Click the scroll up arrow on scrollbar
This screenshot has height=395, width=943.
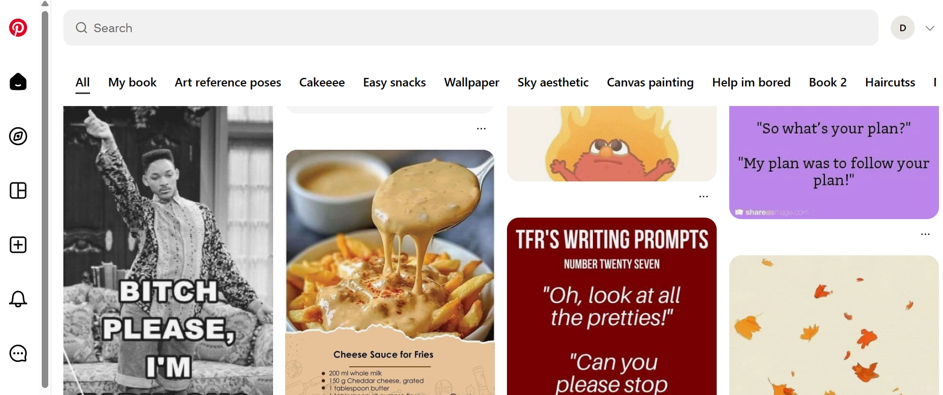(45, 4)
